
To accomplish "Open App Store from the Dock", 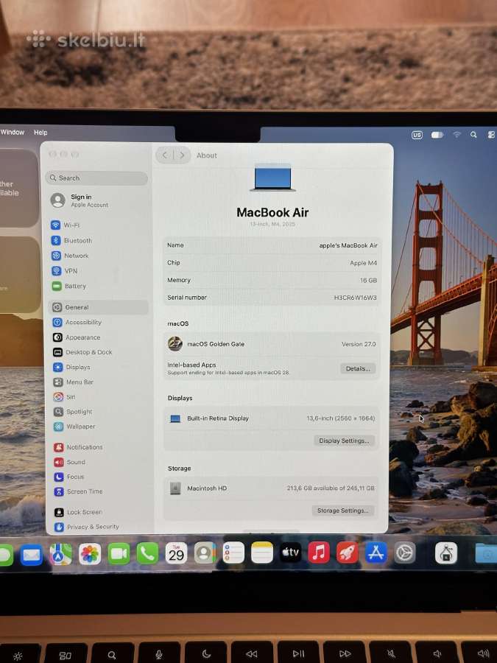I will (376, 552).
